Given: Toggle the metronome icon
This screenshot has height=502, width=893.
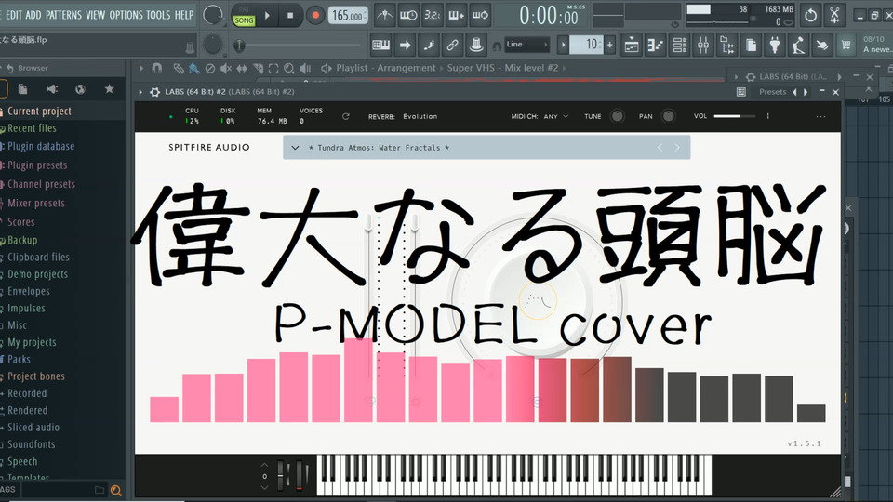Looking at the screenshot, I should (x=384, y=16).
